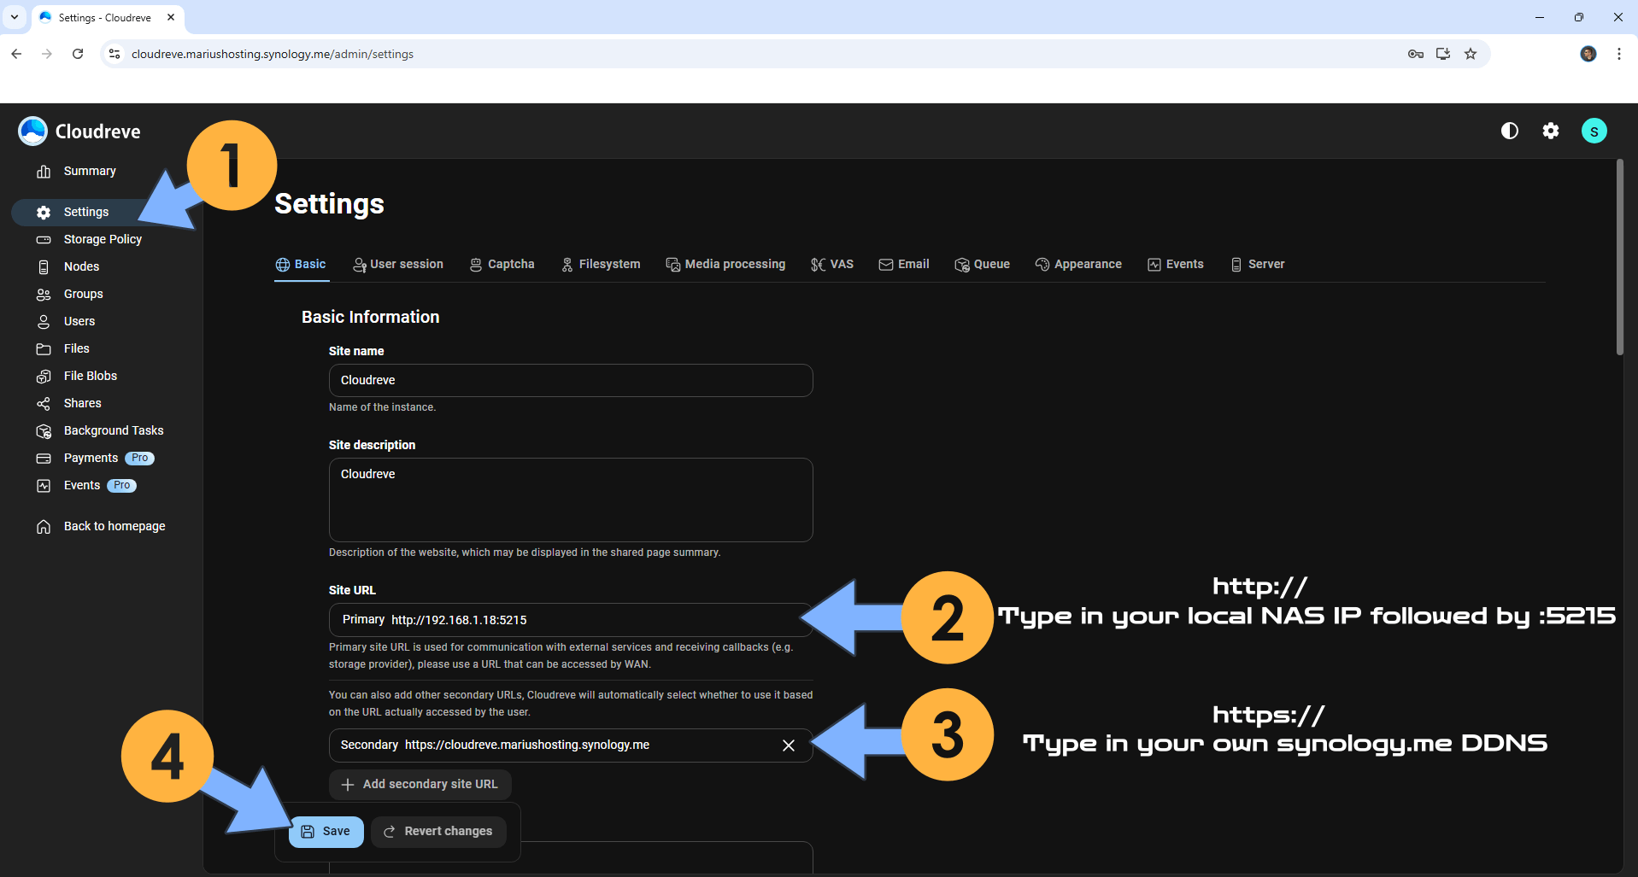Click the Primary site URL field
The image size is (1638, 877).
571,620
